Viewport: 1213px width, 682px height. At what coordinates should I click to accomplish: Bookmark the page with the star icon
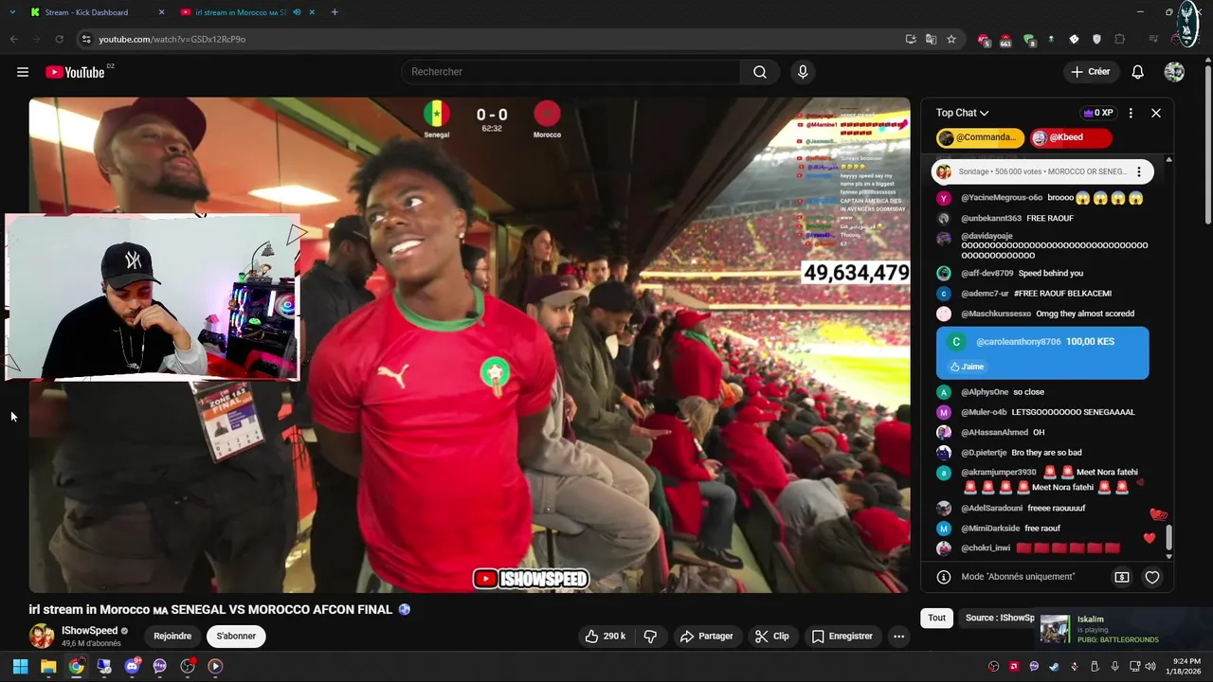(x=951, y=39)
